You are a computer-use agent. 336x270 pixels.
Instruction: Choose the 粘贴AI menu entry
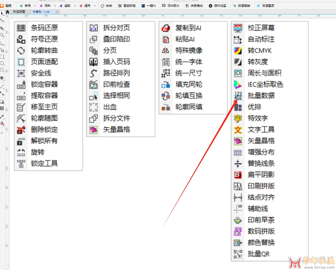[x=193, y=39]
